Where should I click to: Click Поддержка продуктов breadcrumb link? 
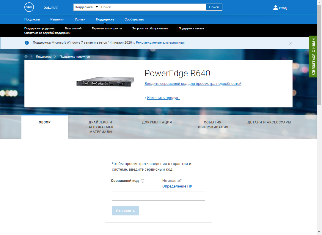pyautogui.click(x=75, y=57)
